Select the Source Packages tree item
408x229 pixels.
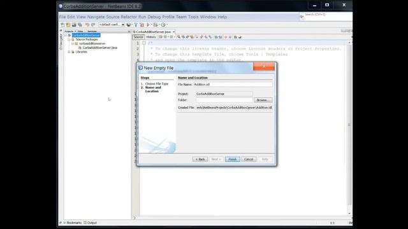tap(87, 39)
